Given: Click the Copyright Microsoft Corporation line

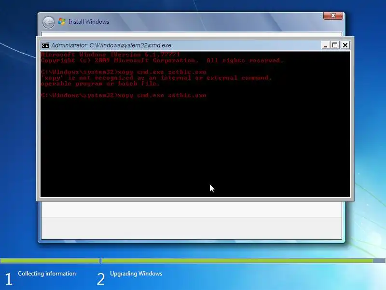Looking at the screenshot, I should tap(162, 60).
